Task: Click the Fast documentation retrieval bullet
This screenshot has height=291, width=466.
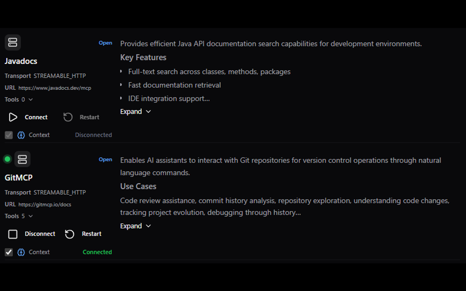Action: 175,85
